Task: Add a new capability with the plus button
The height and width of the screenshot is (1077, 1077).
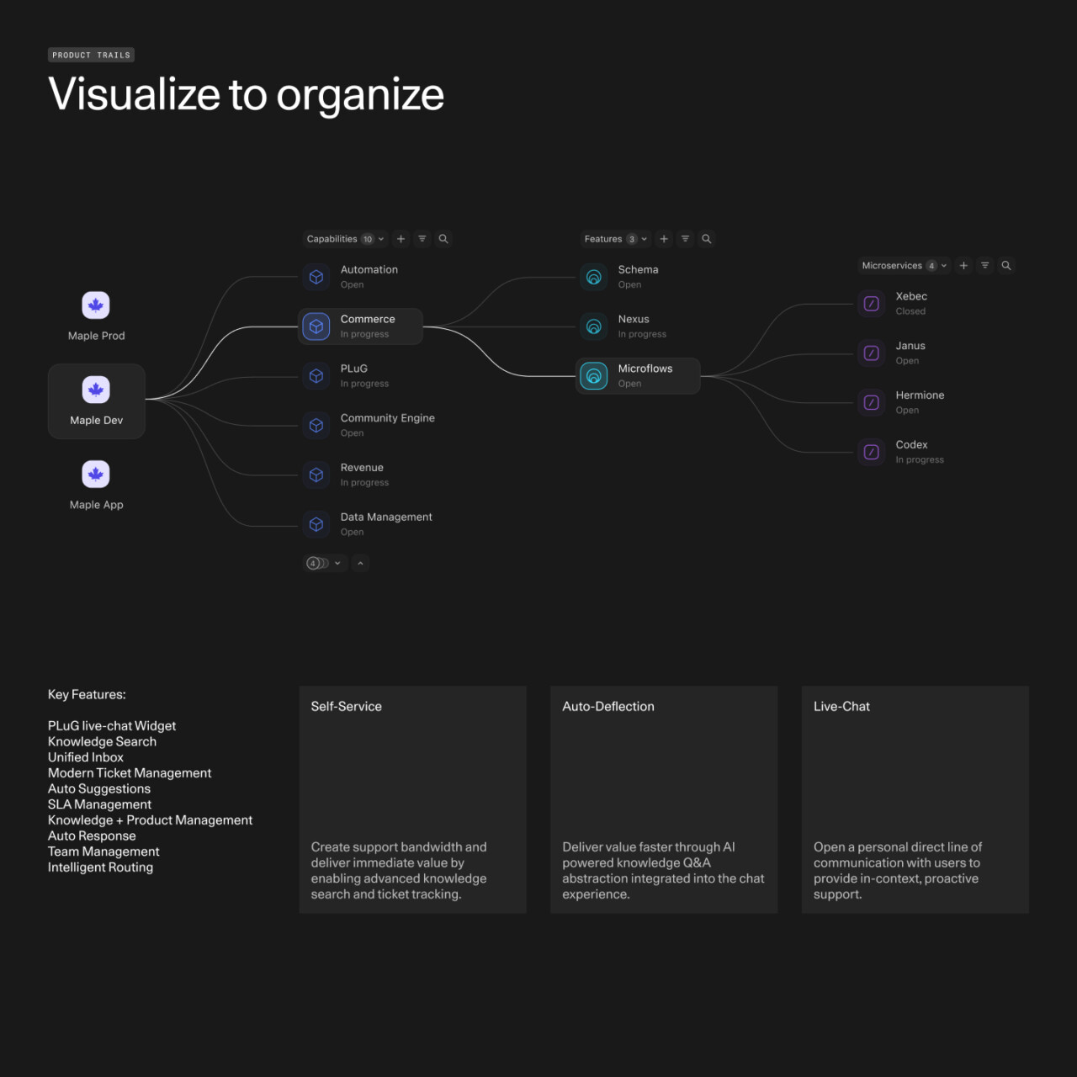Action: [x=401, y=239]
